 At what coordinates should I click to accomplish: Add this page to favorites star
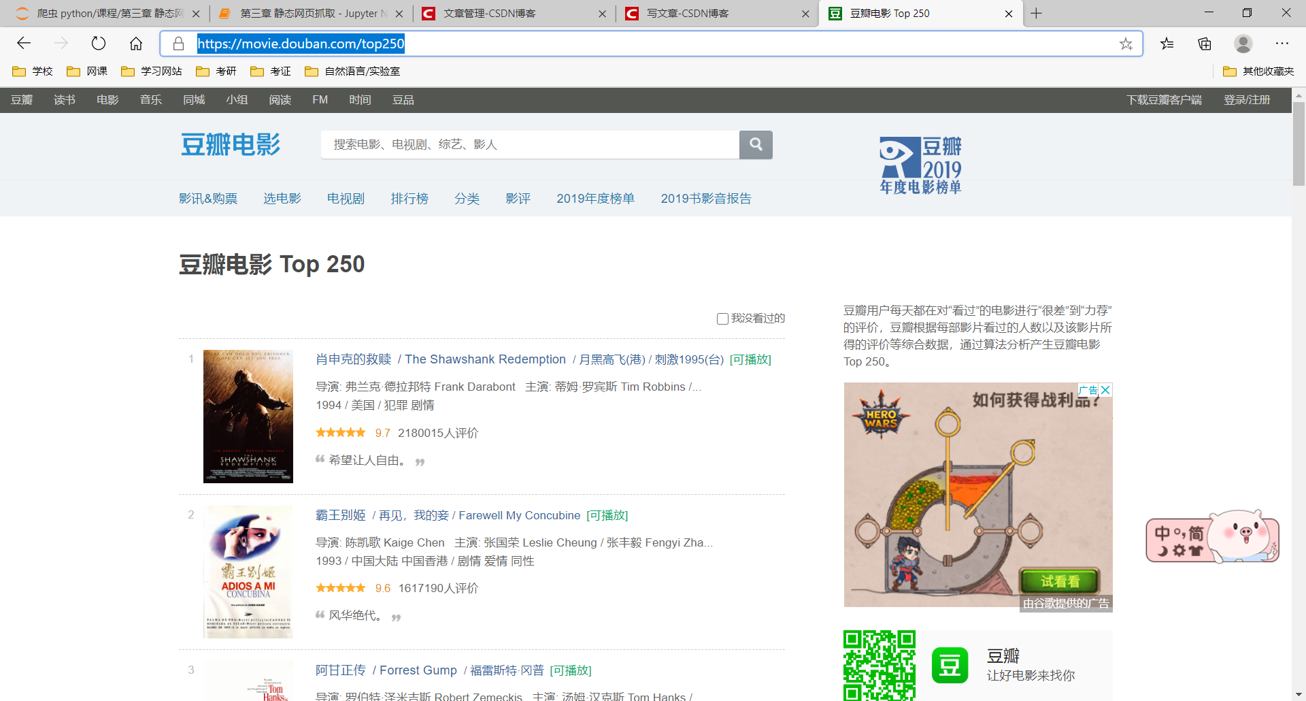coord(1126,44)
